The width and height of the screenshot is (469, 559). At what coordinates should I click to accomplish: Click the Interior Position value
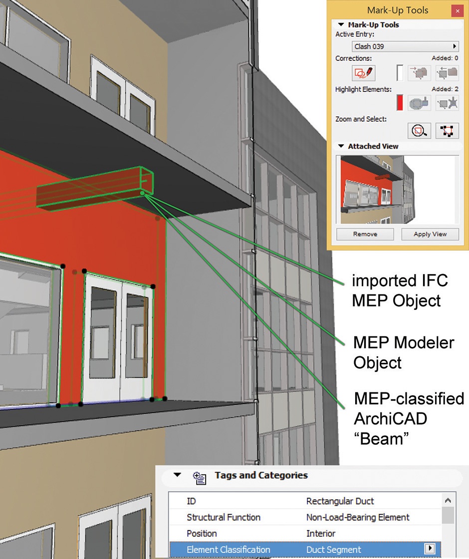coord(321,534)
